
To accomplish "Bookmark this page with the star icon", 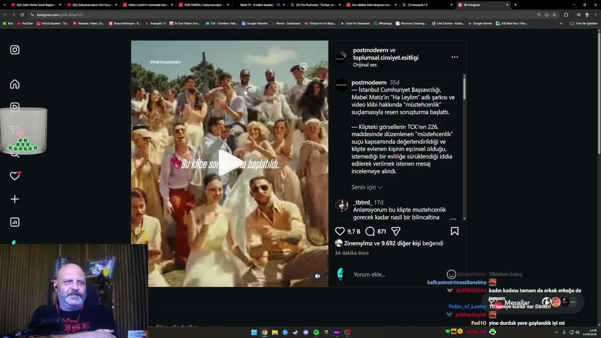I will click(554, 15).
